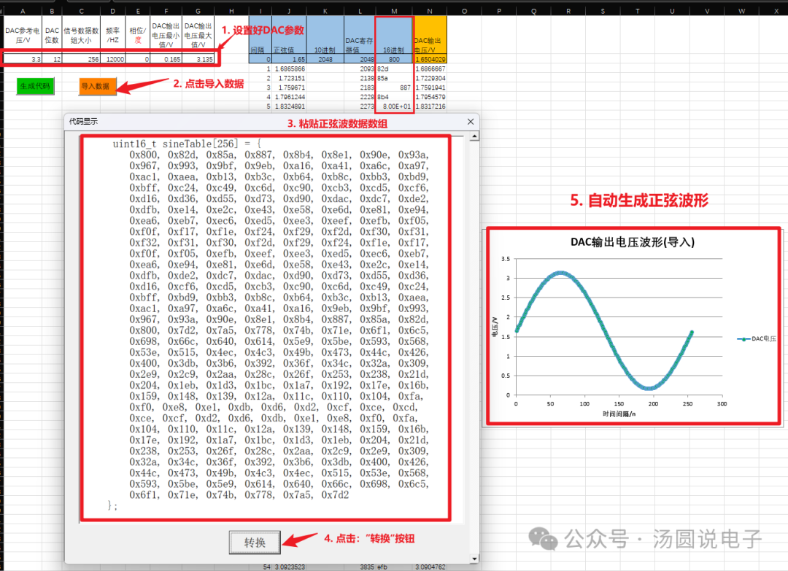Select column B header
The width and height of the screenshot is (788, 571).
click(52, 11)
